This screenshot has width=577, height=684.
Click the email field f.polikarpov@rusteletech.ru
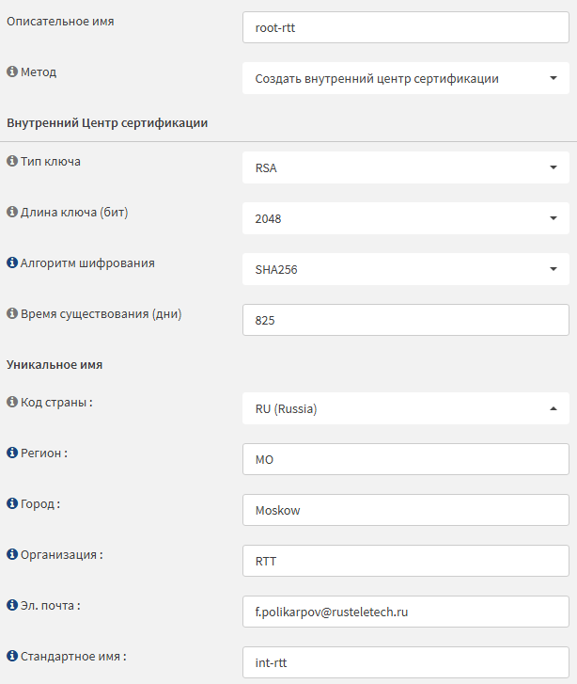click(x=406, y=612)
